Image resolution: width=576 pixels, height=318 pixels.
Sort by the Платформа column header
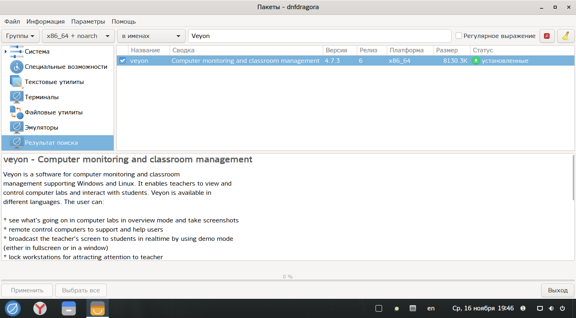coord(410,50)
